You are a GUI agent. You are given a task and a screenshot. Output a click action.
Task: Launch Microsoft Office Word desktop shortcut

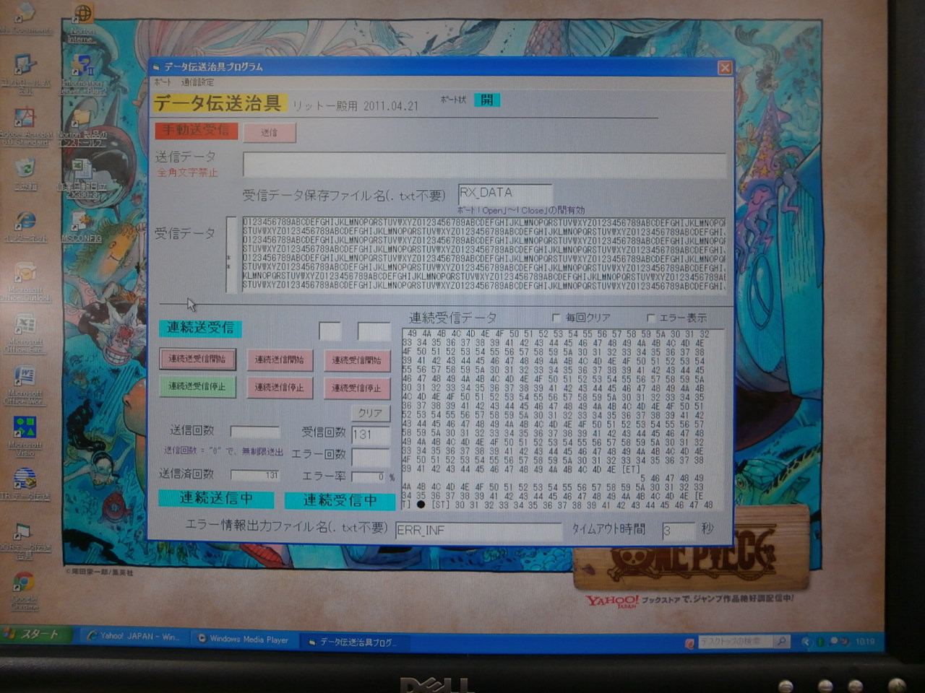[25, 386]
